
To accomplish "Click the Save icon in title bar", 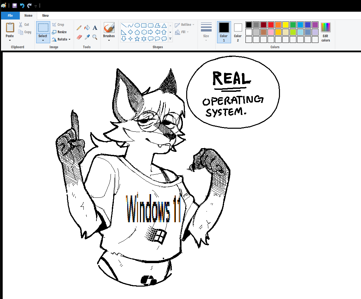I will pyautogui.click(x=14, y=6).
